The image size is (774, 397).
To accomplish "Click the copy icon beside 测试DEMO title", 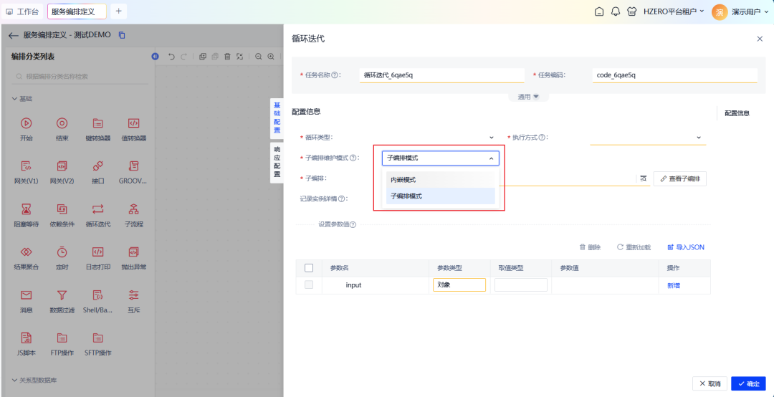I will [x=122, y=35].
